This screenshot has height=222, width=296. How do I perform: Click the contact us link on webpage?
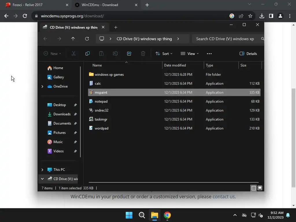click(224, 197)
